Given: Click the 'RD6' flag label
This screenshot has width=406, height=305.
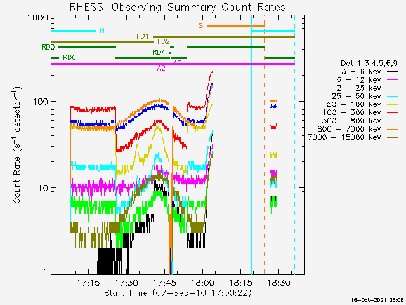Looking at the screenshot, I should [x=69, y=57].
